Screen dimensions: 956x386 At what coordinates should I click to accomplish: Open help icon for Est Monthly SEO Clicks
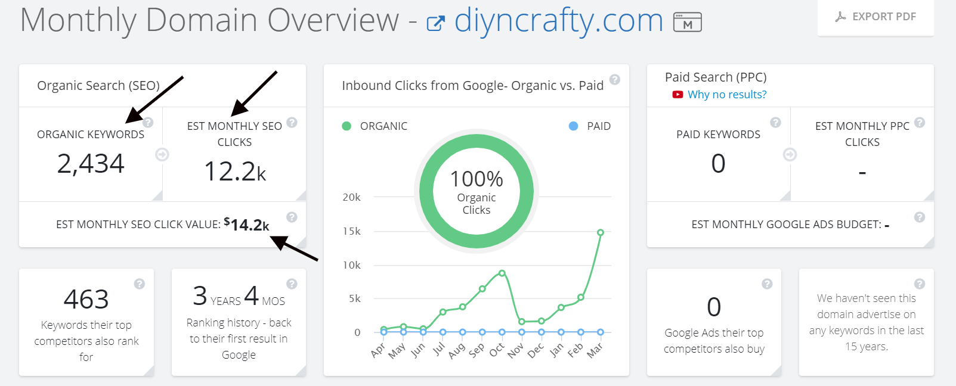(292, 122)
